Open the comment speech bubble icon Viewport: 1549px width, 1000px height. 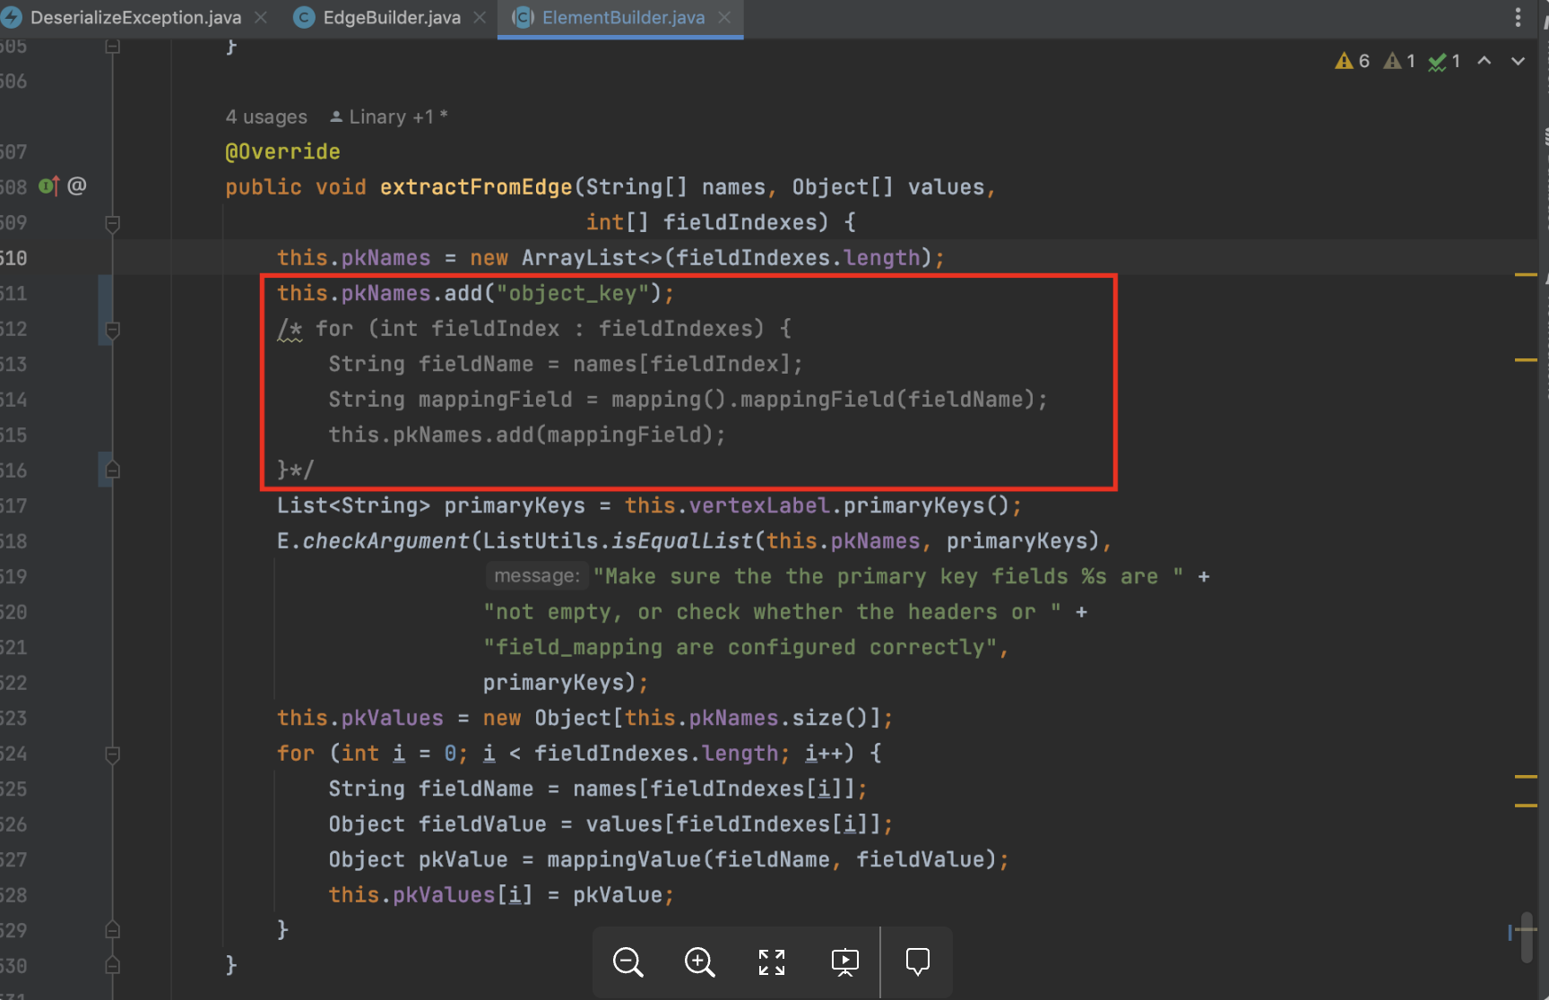pyautogui.click(x=918, y=962)
